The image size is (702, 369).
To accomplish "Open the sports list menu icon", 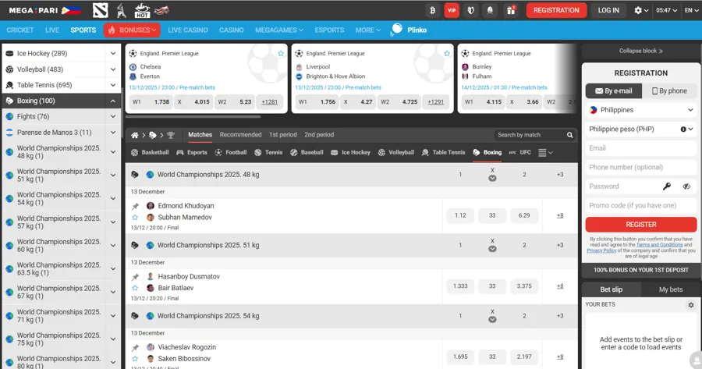I will click(x=545, y=153).
